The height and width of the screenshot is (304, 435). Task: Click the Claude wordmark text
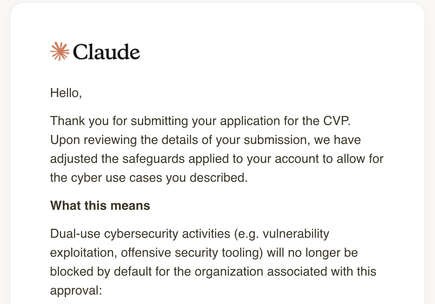(106, 52)
